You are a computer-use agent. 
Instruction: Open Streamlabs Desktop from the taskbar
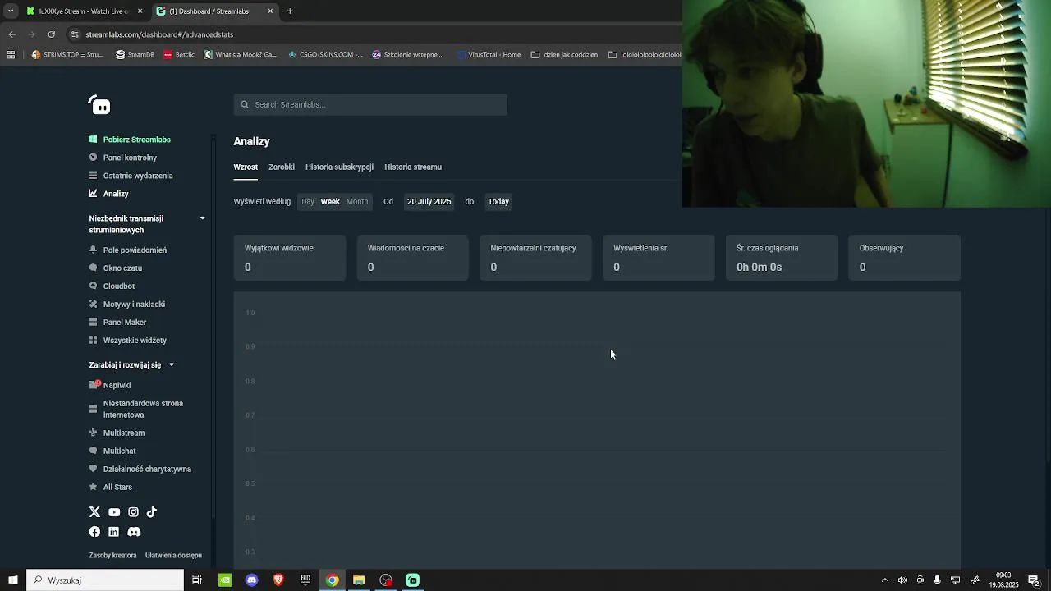(413, 580)
